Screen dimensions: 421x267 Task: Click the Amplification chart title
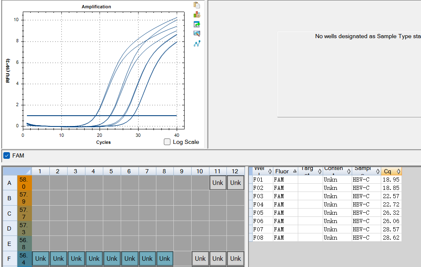click(x=96, y=7)
